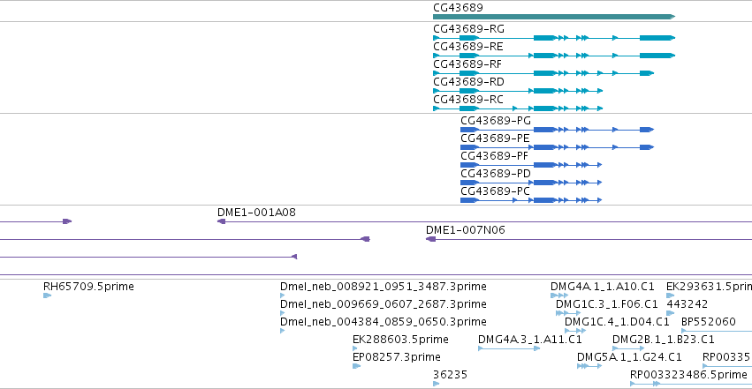Select Dmel_neb_004384_0859_0650.3prime label

tap(384, 322)
